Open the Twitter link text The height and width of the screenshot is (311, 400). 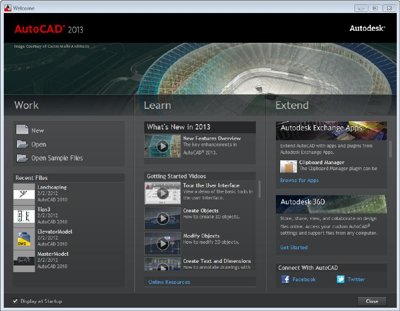pos(356,280)
